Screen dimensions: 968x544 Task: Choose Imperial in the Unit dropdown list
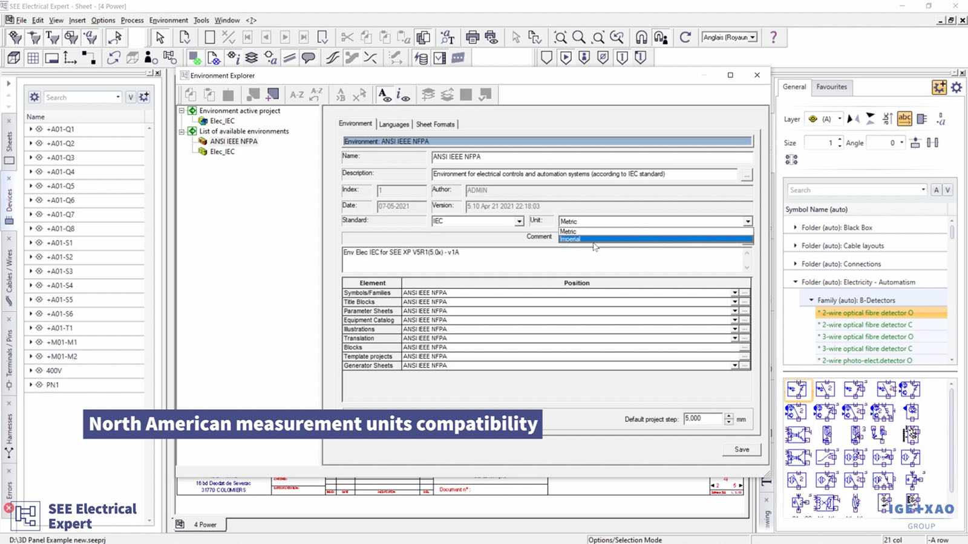pos(655,239)
